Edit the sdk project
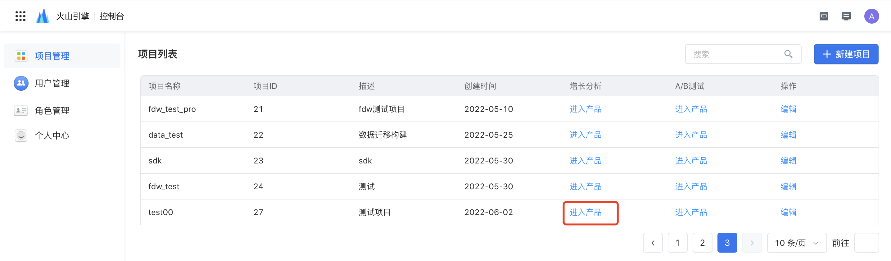Image resolution: width=891 pixels, height=261 pixels. click(x=788, y=161)
